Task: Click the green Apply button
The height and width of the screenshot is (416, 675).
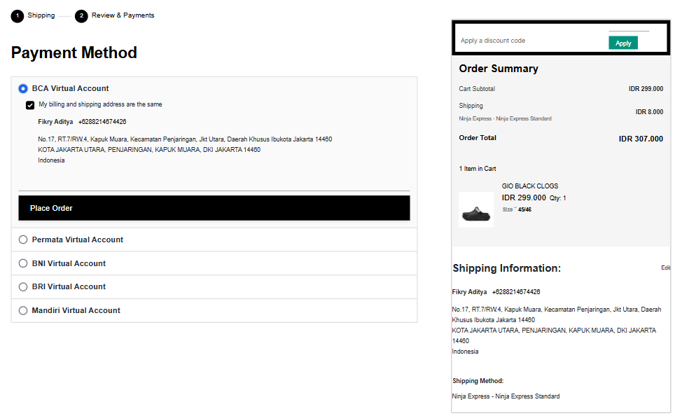Action: (x=622, y=43)
